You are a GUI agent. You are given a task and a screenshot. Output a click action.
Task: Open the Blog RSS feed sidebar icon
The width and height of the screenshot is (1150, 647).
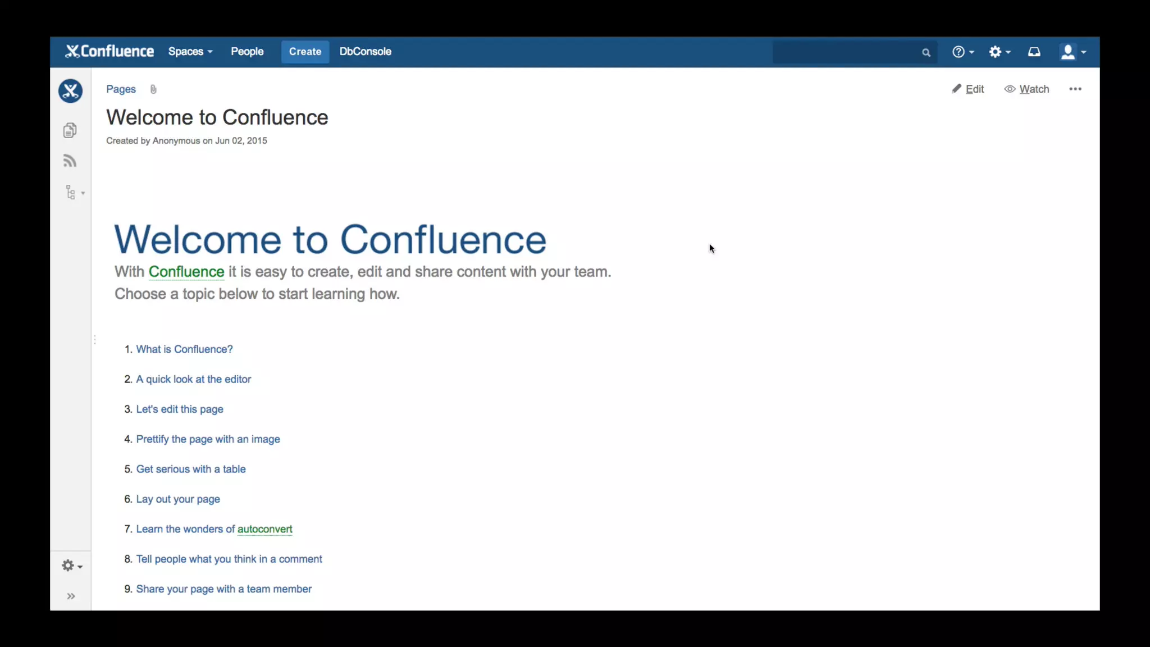tap(70, 161)
